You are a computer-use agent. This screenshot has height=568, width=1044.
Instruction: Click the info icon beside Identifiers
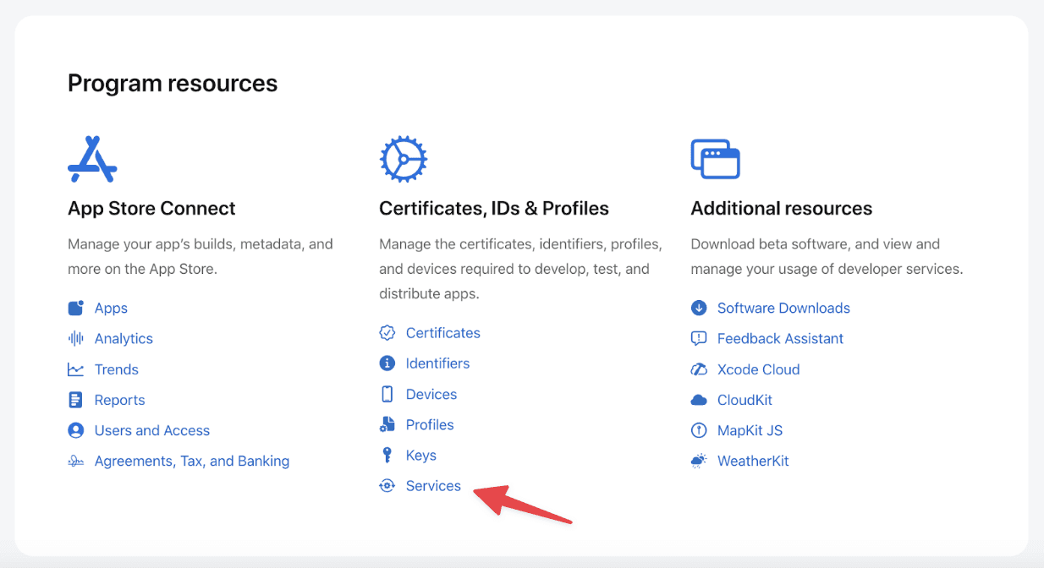[x=387, y=363]
